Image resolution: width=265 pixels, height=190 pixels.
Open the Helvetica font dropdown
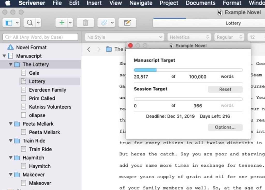[189, 37]
